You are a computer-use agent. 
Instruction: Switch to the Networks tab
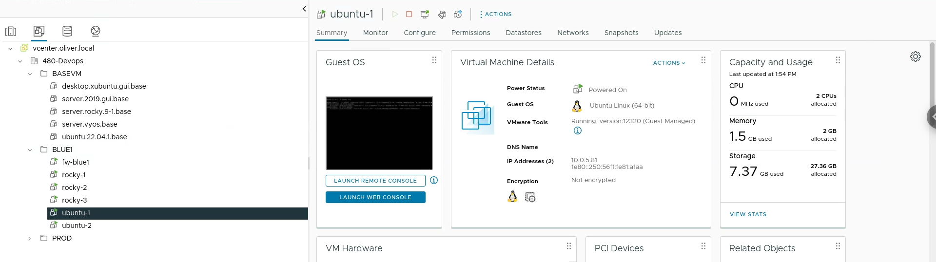tap(573, 33)
